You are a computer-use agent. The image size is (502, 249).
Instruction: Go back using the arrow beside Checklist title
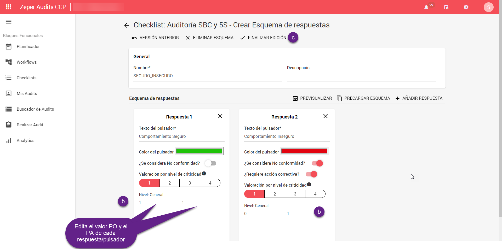click(x=127, y=25)
